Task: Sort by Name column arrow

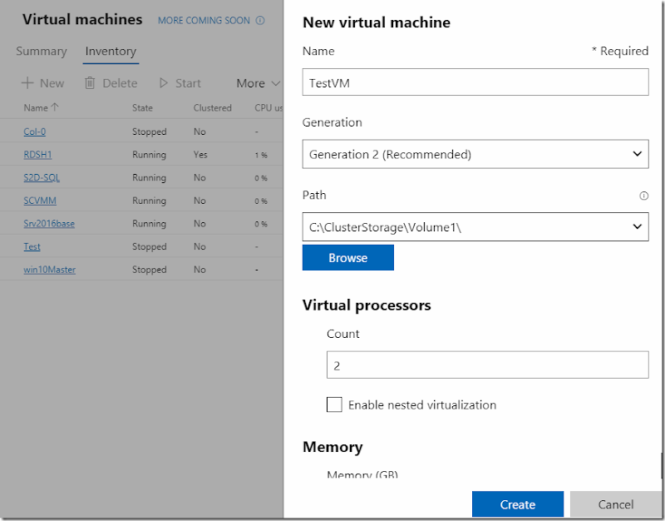Action: tap(55, 107)
